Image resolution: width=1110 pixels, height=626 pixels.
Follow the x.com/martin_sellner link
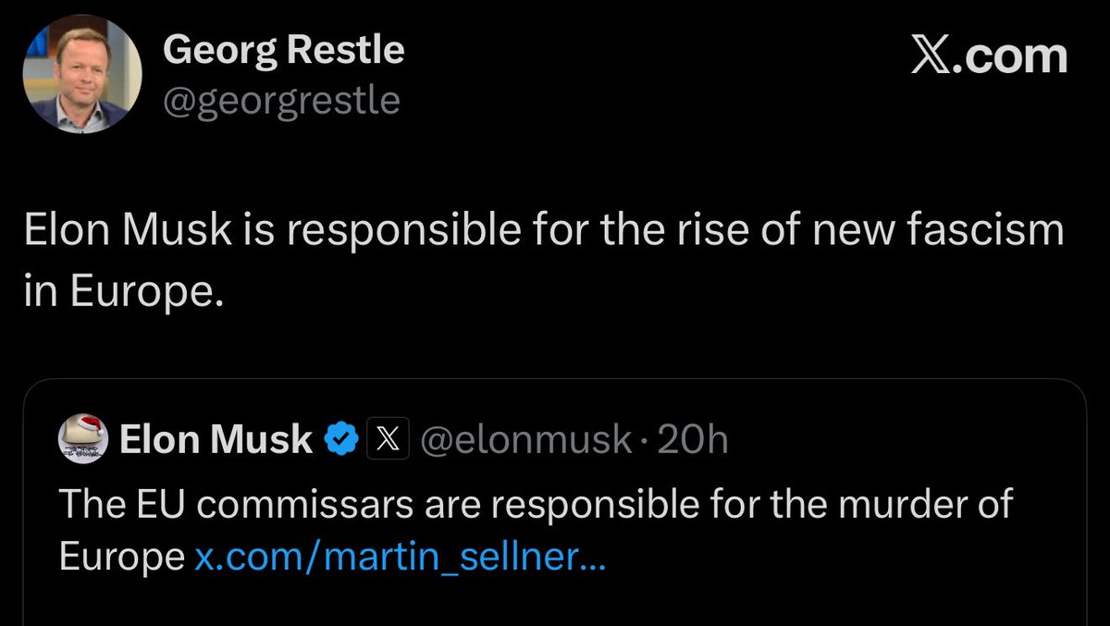point(400,556)
